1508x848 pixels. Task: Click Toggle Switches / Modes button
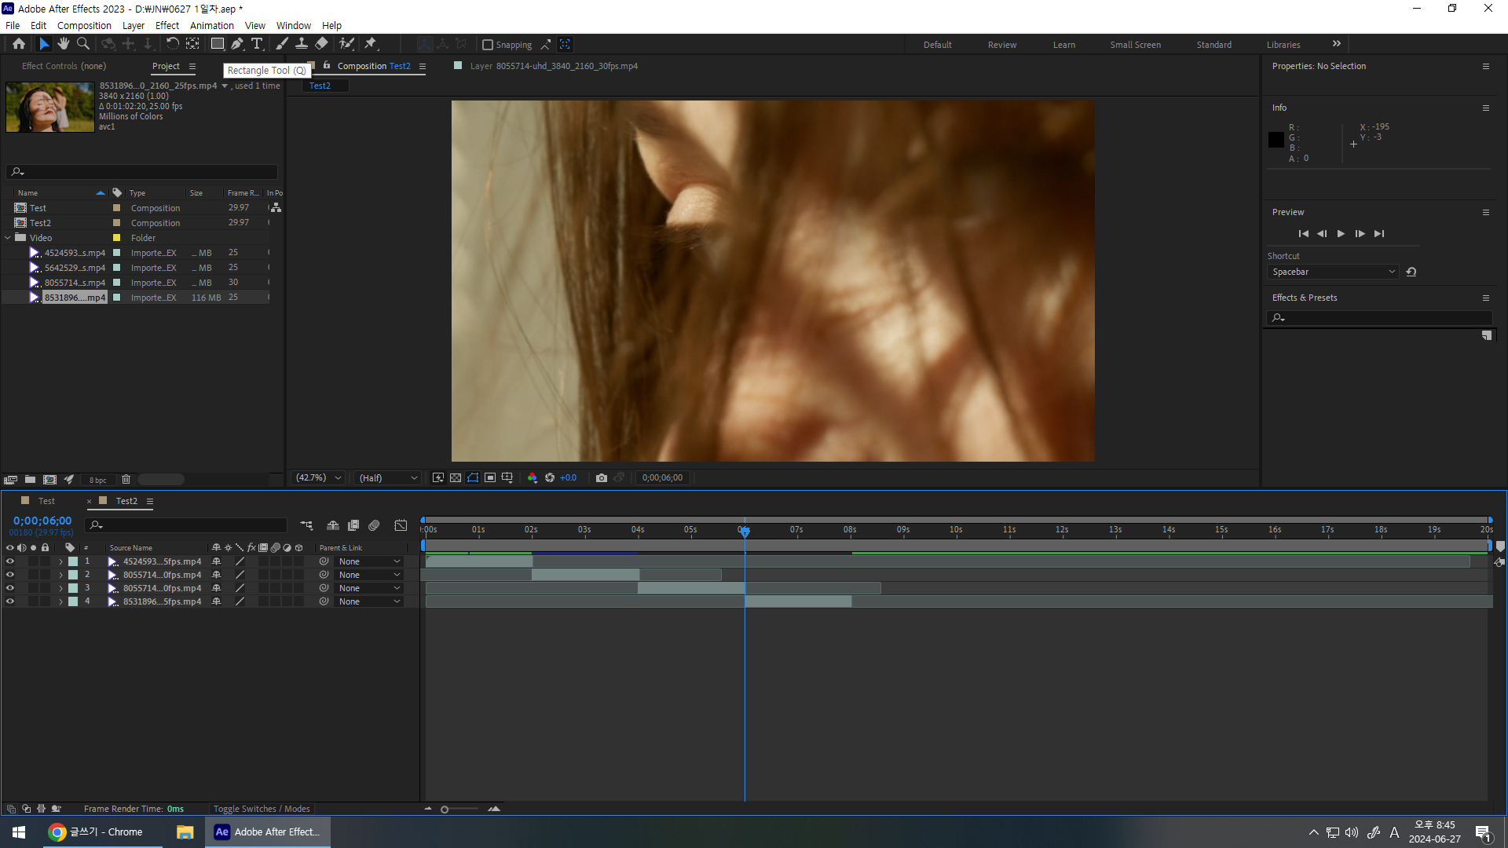tap(262, 809)
